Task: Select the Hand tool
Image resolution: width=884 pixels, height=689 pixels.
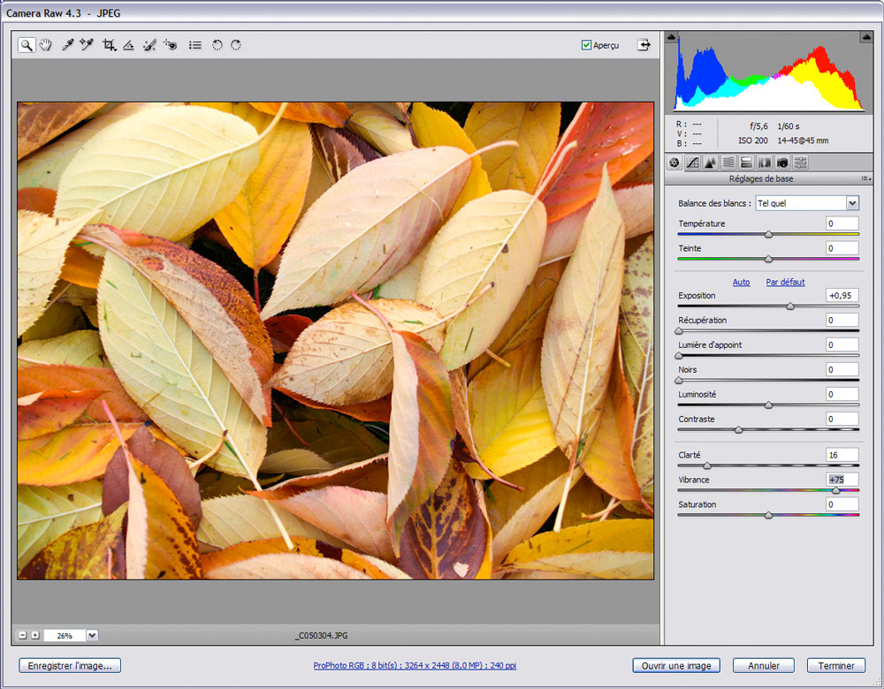Action: click(45, 45)
